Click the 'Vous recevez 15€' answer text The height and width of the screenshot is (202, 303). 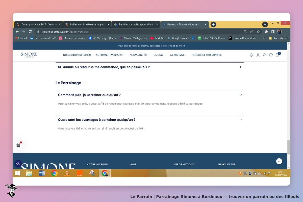(101, 129)
